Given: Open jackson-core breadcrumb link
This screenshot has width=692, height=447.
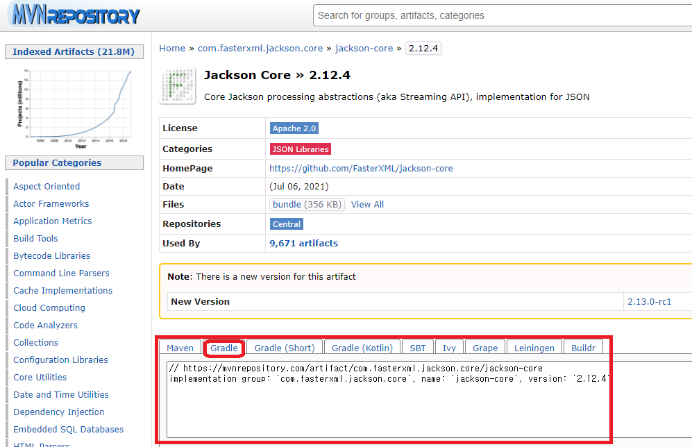Looking at the screenshot, I should click(x=364, y=48).
